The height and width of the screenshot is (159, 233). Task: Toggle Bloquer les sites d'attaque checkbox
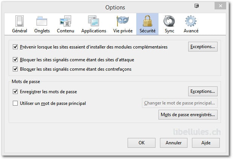pos(15,60)
